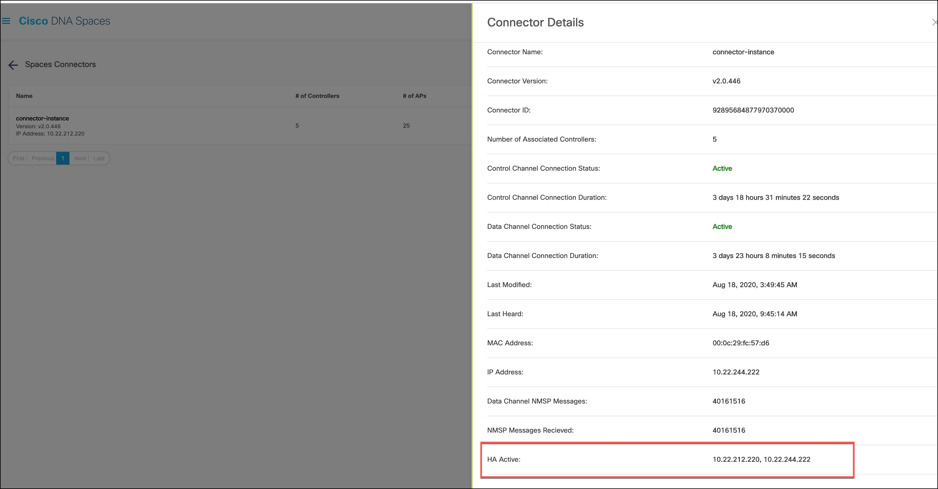Click the # of Controllers column header

pos(317,96)
